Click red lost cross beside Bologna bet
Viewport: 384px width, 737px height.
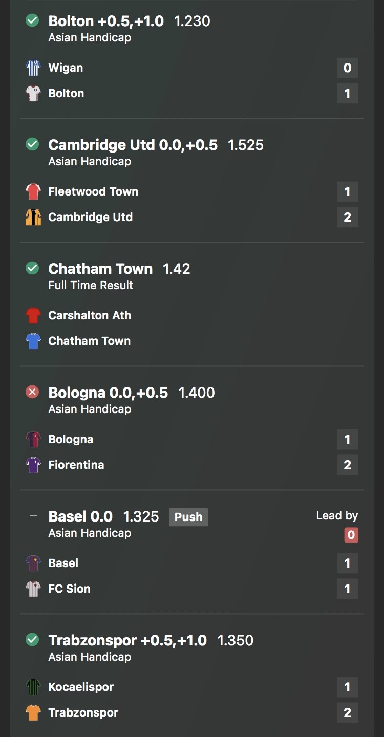pos(32,392)
